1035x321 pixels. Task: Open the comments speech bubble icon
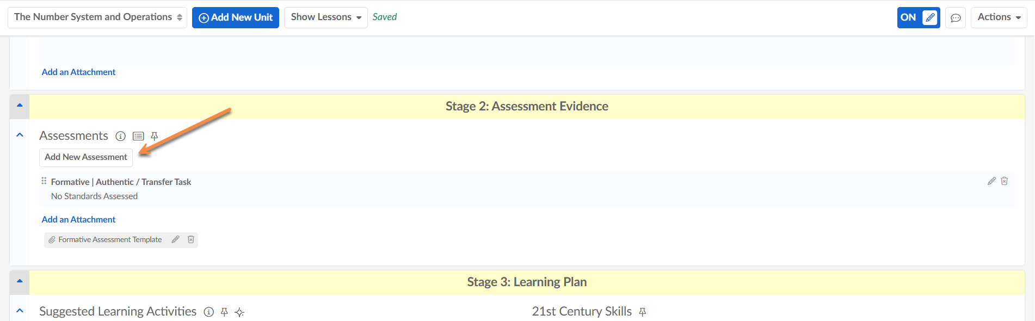956,18
